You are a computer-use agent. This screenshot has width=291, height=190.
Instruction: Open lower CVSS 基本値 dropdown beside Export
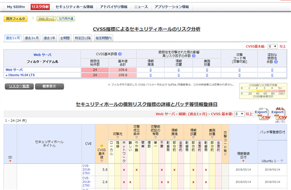[239, 114]
